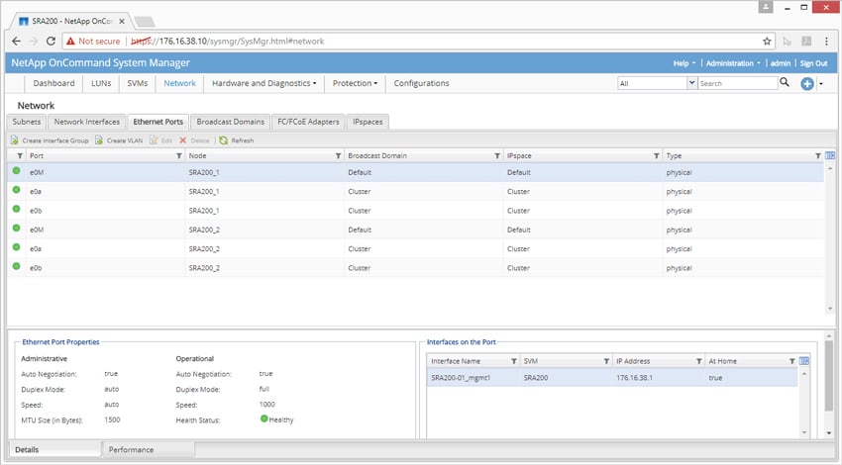
Task: Click the Node column filter icon
Action: pos(338,155)
